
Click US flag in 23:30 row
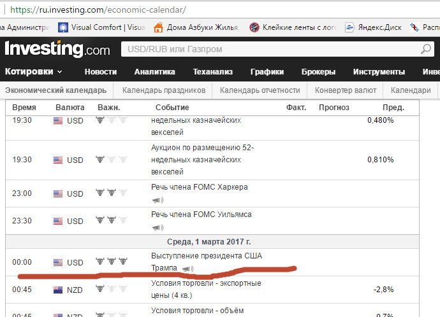coord(58,222)
